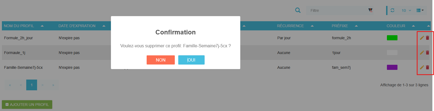Click the filter extension icon in Filtre field
The height and width of the screenshot is (111, 434).
pos(370,10)
